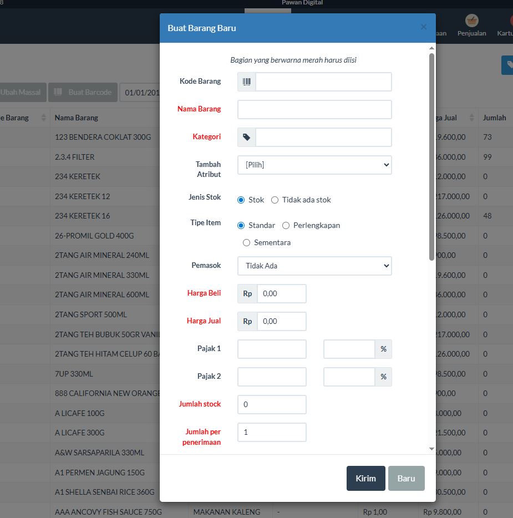This screenshot has height=518, width=513.
Task: Click the Baru button
Action: click(x=406, y=478)
